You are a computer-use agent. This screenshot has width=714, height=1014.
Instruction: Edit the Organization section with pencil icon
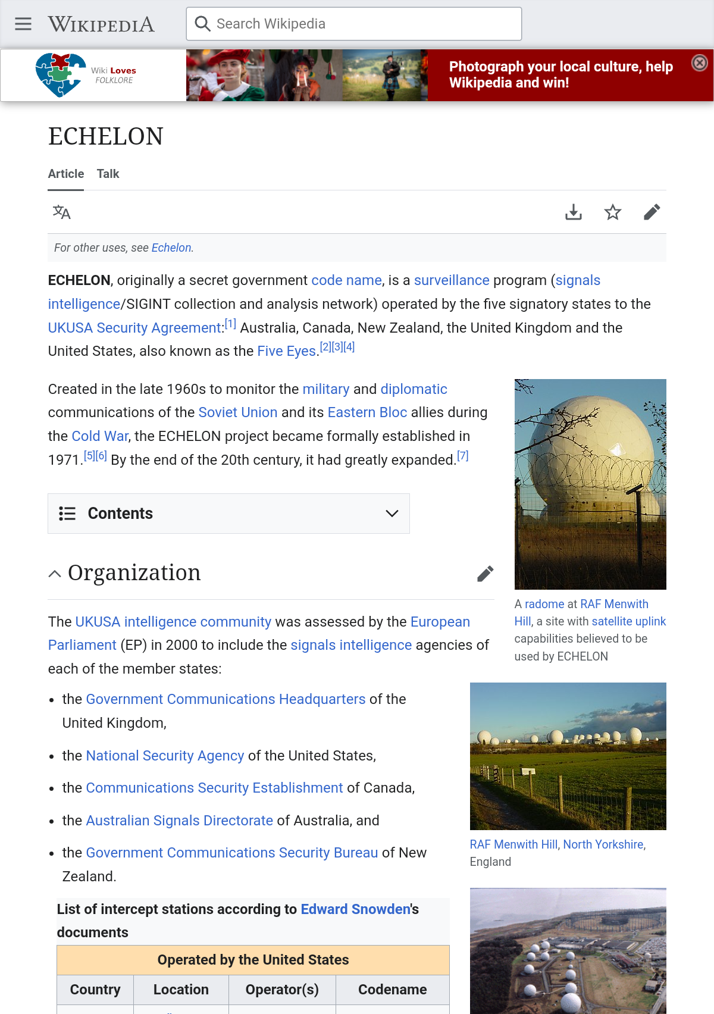[x=486, y=574]
